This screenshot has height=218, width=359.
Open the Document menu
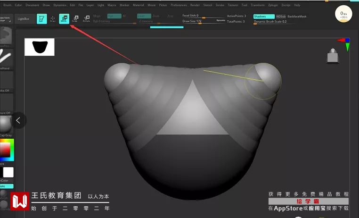[33, 5]
